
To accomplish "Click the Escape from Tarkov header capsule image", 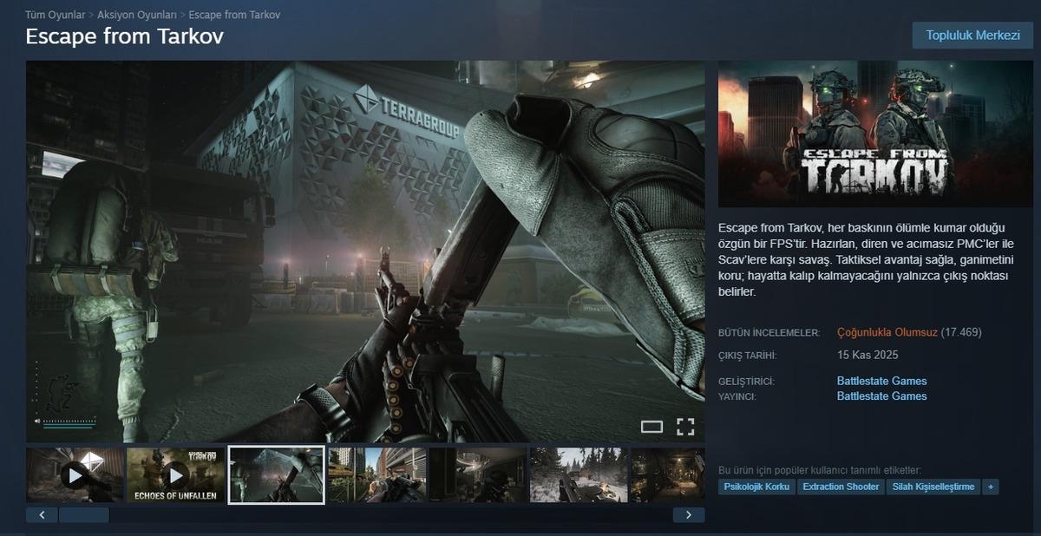I will click(875, 128).
